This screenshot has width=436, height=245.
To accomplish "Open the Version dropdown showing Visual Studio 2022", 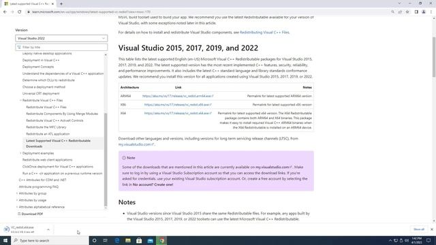I will pos(61,38).
